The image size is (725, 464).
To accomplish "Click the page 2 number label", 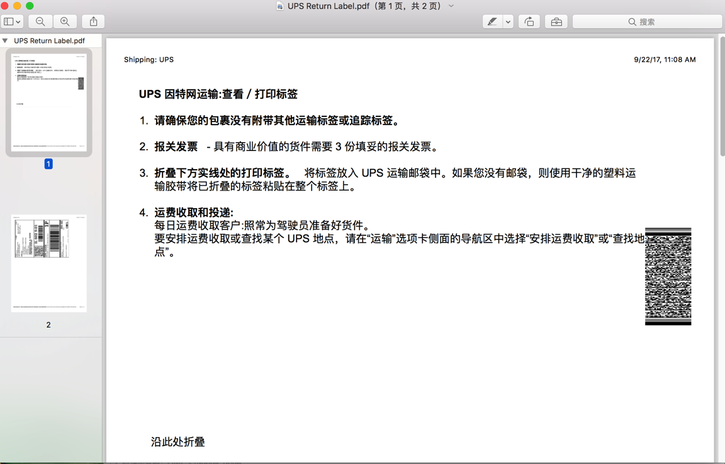I will (x=48, y=325).
